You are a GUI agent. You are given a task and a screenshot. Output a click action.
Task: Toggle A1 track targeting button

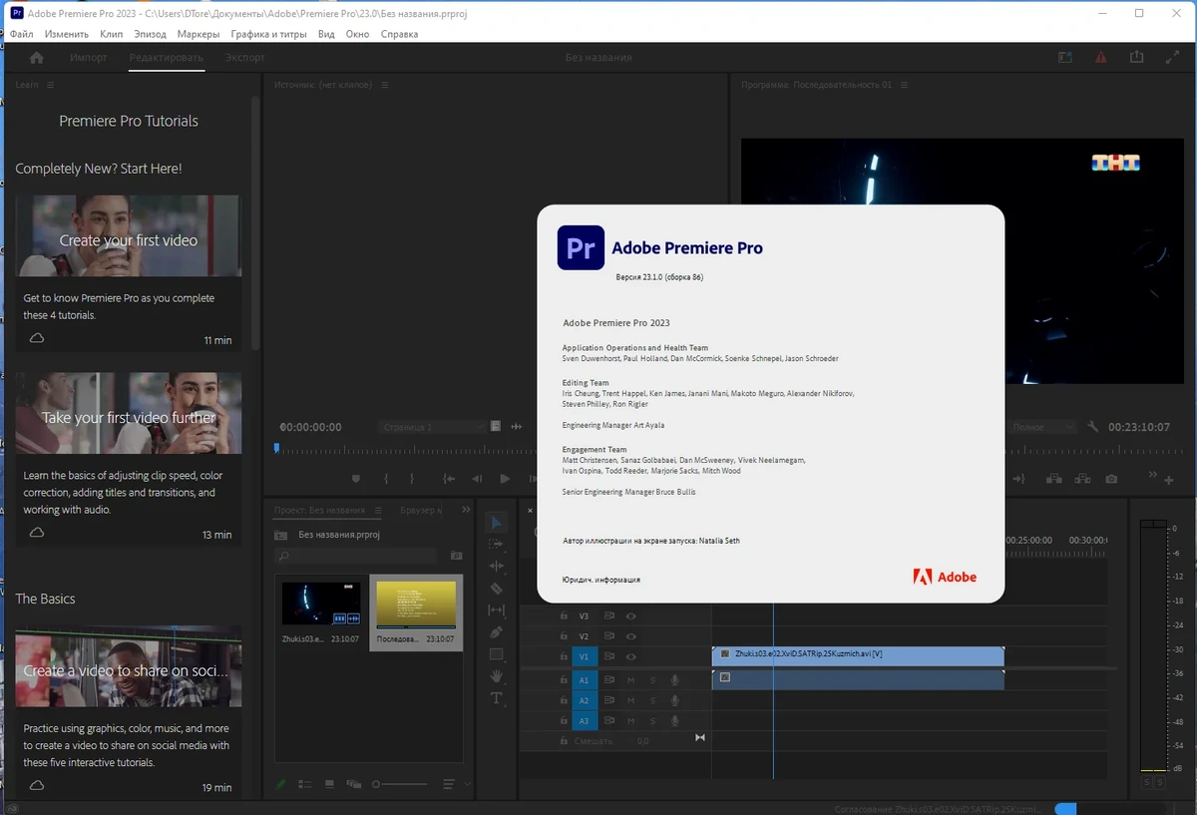[x=584, y=680]
